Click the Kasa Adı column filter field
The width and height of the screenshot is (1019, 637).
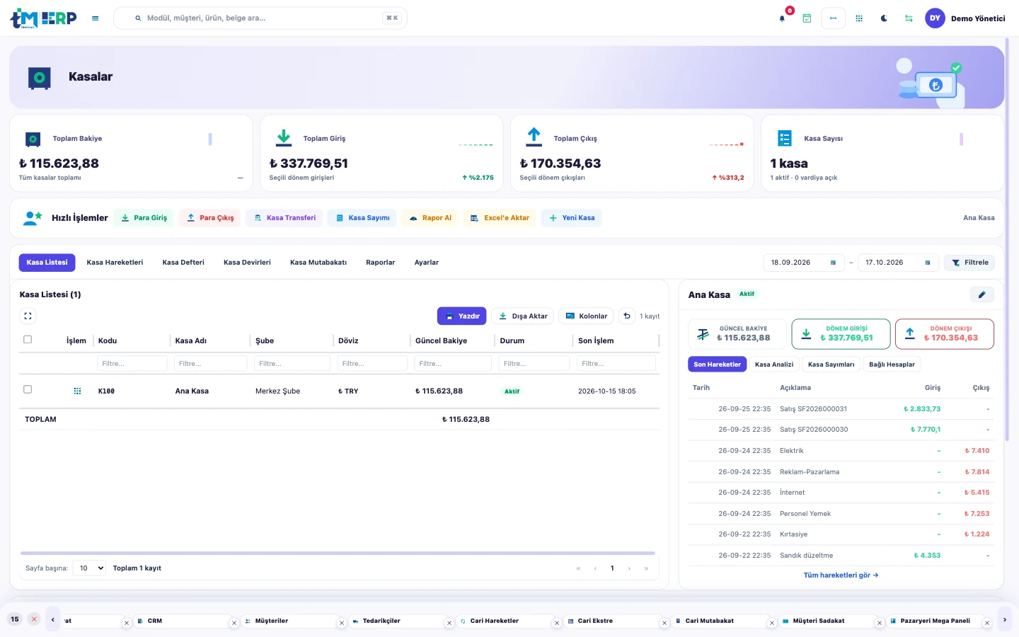[210, 364]
